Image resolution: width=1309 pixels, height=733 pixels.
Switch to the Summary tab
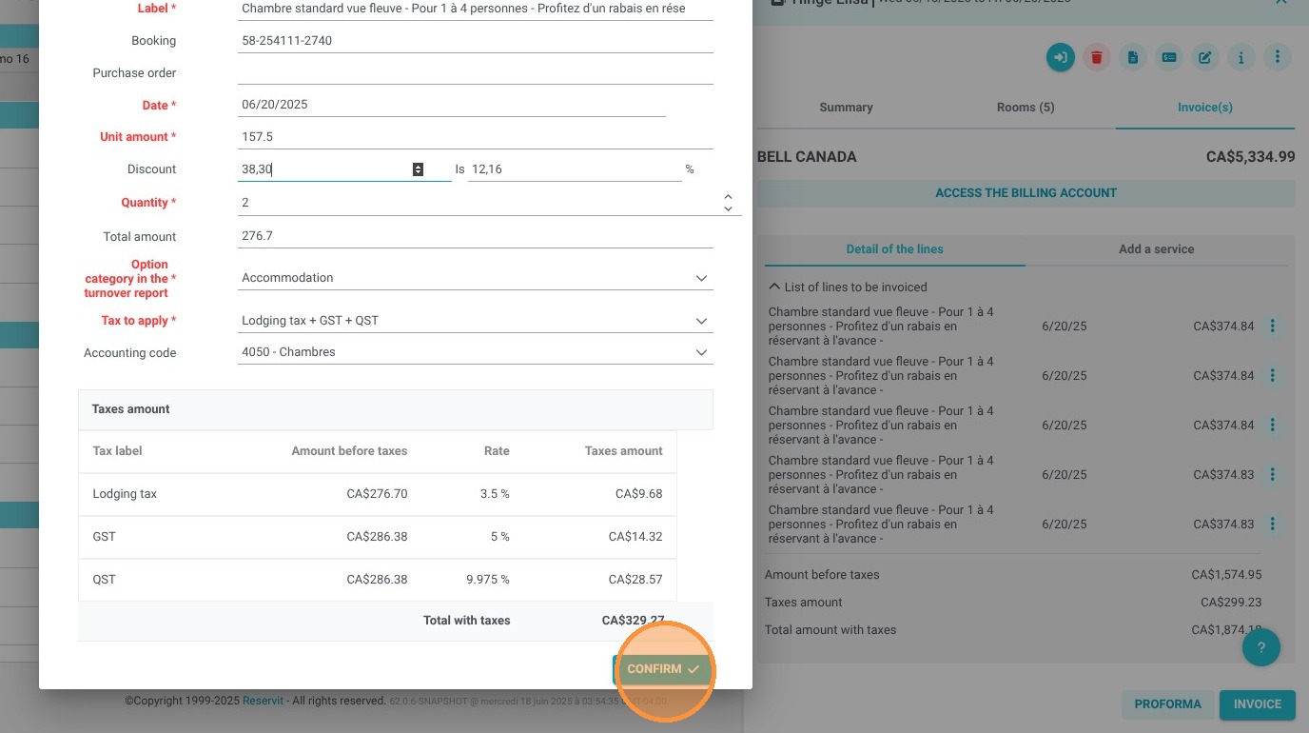pos(846,108)
